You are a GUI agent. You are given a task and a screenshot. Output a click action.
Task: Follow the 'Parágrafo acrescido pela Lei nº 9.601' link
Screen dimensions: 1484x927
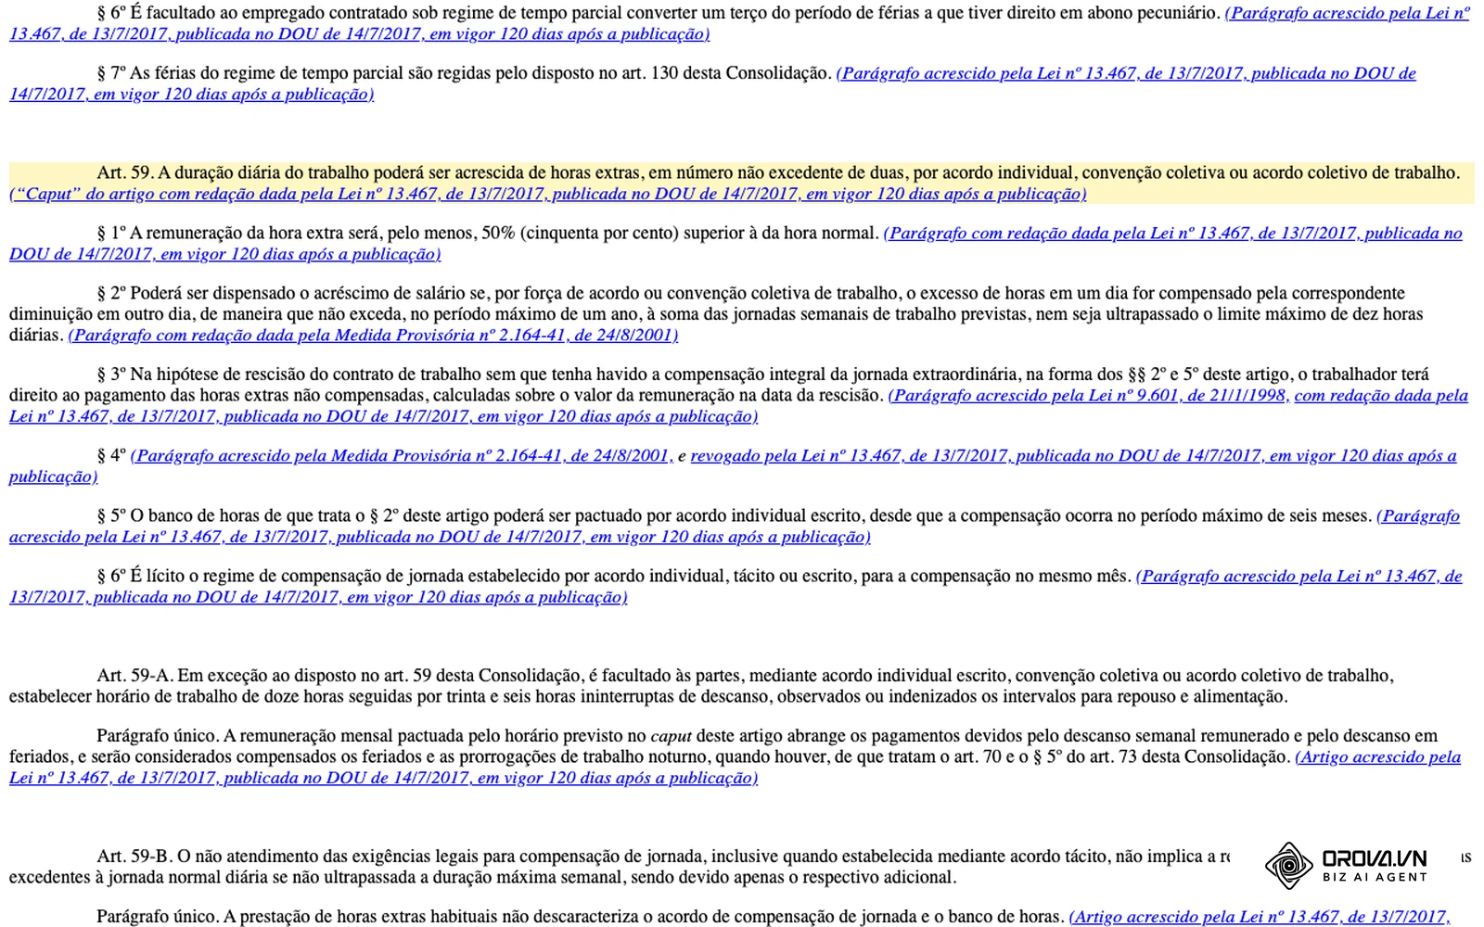pyautogui.click(x=1089, y=395)
